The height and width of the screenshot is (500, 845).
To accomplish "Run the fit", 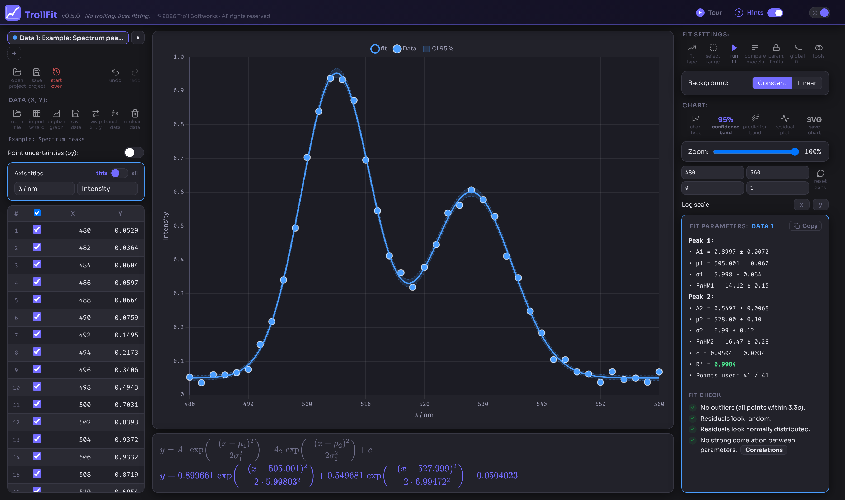I will [734, 48].
